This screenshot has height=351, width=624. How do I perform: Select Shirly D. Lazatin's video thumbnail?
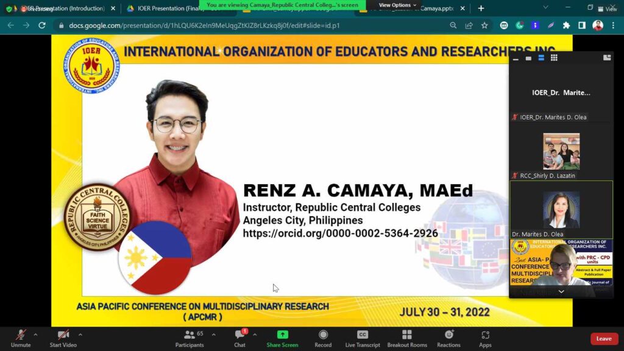(x=561, y=151)
